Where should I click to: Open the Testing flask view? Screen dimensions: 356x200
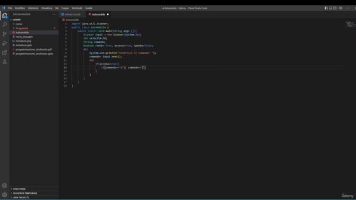click(x=4, y=62)
